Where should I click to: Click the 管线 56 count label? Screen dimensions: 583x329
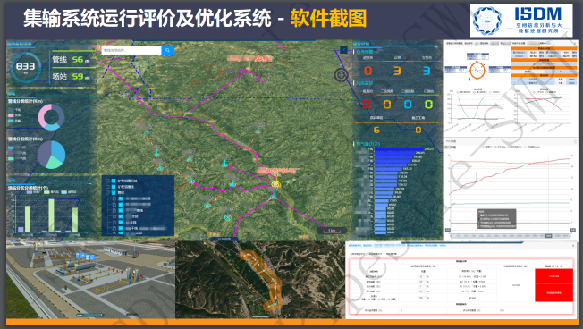tap(71, 60)
